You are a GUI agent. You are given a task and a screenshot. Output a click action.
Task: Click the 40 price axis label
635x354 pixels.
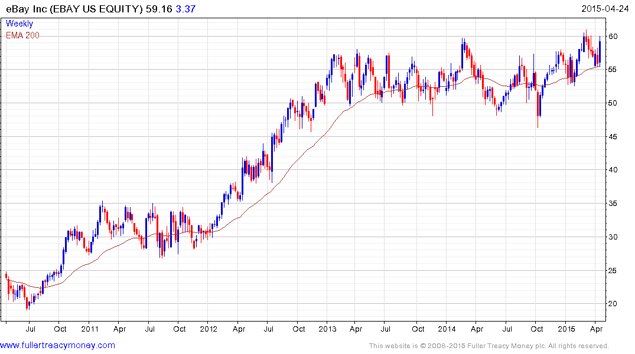(x=613, y=170)
